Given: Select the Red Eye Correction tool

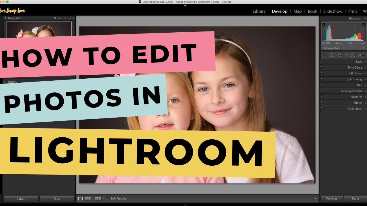Looking at the screenshot, I should click(339, 55).
